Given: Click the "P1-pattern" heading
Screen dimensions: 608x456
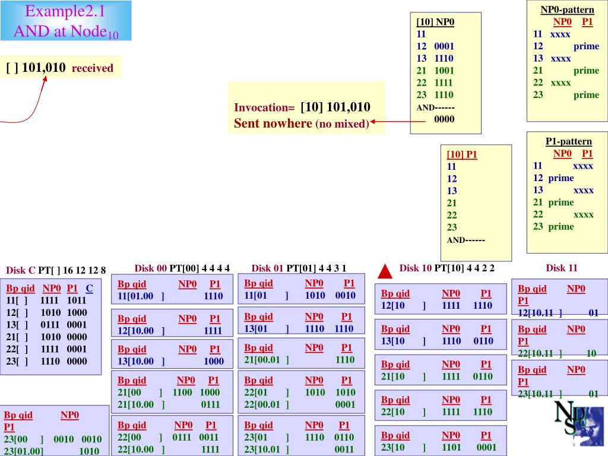Looking at the screenshot, I should (x=568, y=141).
